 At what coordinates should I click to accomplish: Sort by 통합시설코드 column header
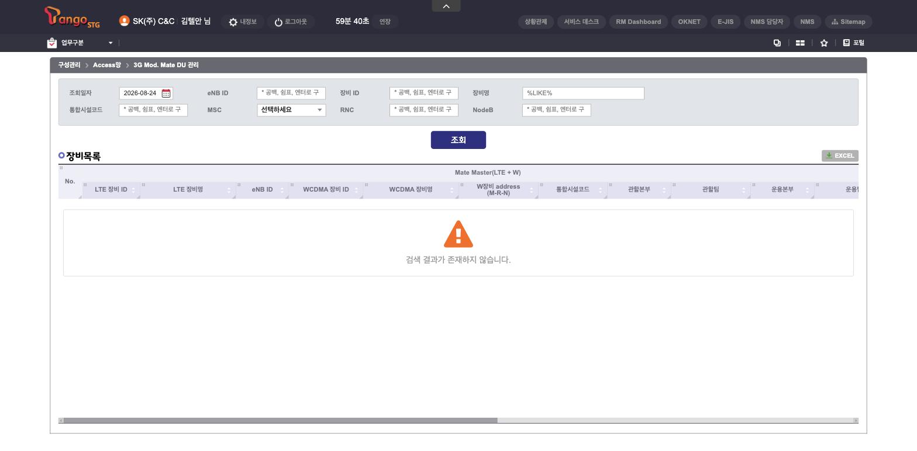tap(573, 190)
